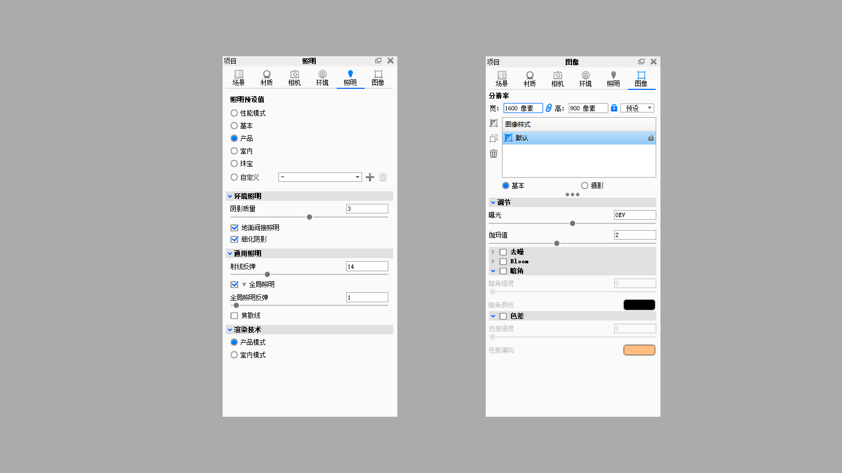Click the 照明 lightbulb icon in Image window
Viewport: 842px width, 473px height.
[x=613, y=78]
